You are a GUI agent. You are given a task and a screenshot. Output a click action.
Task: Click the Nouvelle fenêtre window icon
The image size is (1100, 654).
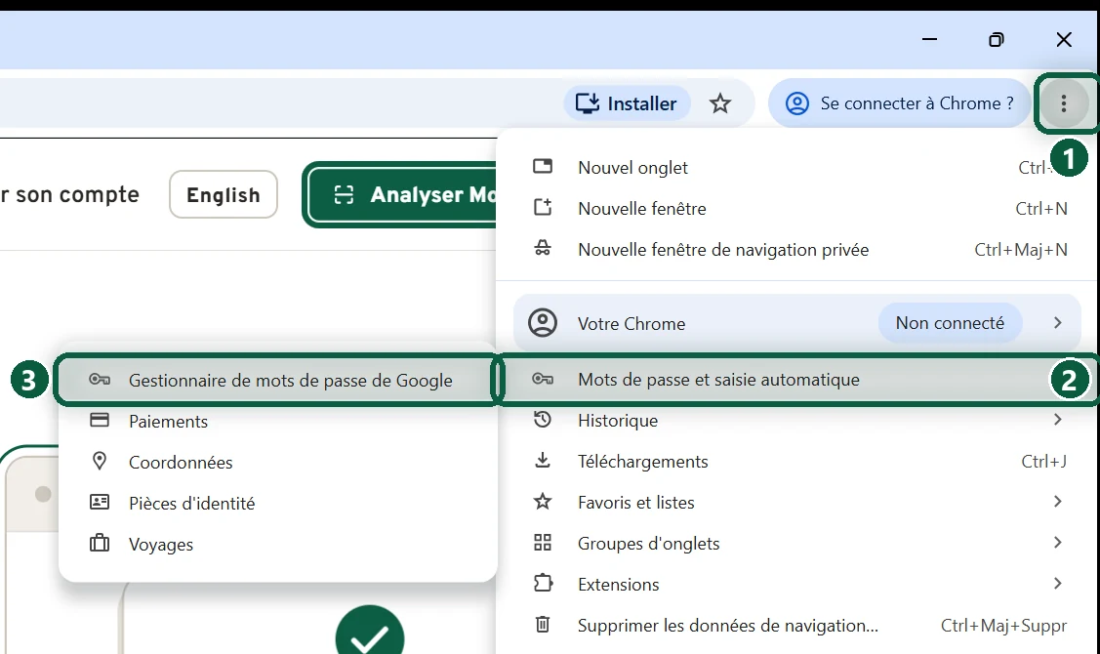[543, 207]
